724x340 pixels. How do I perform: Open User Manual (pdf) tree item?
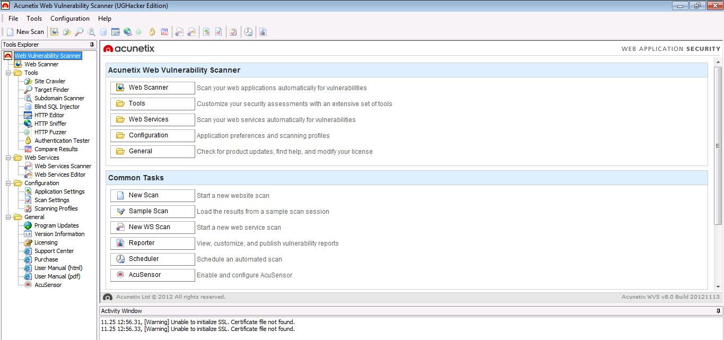(x=57, y=276)
